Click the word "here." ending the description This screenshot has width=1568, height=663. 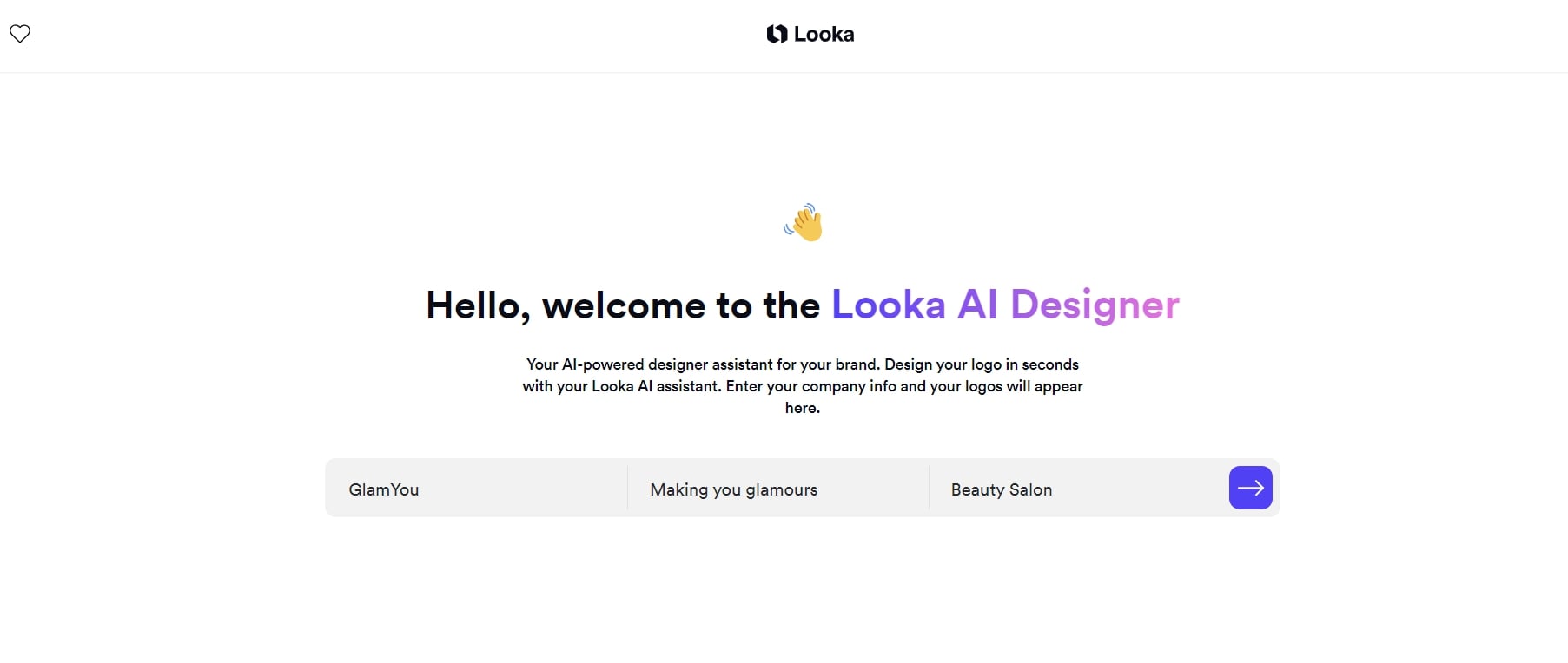pyautogui.click(x=802, y=408)
